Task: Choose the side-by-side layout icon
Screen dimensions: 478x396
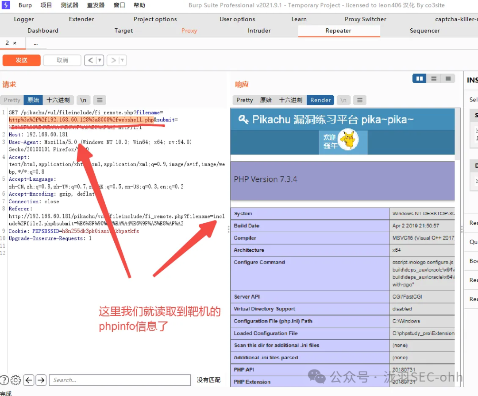Action: [x=420, y=79]
